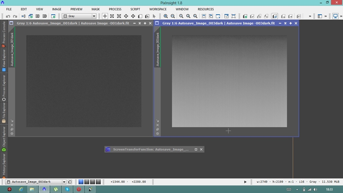
Task: Undo the last action with Undo arrow
Action: tap(8, 16)
